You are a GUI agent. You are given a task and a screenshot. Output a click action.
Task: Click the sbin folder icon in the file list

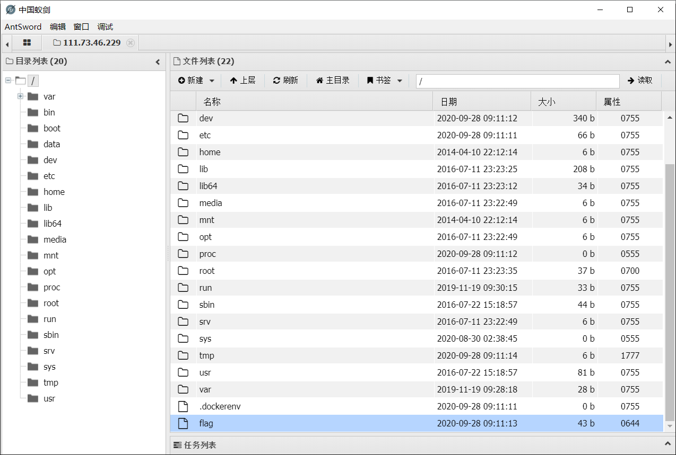tap(183, 305)
